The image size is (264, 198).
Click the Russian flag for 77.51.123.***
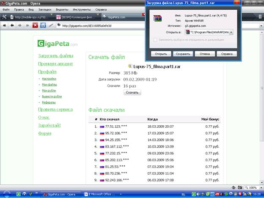102,126
